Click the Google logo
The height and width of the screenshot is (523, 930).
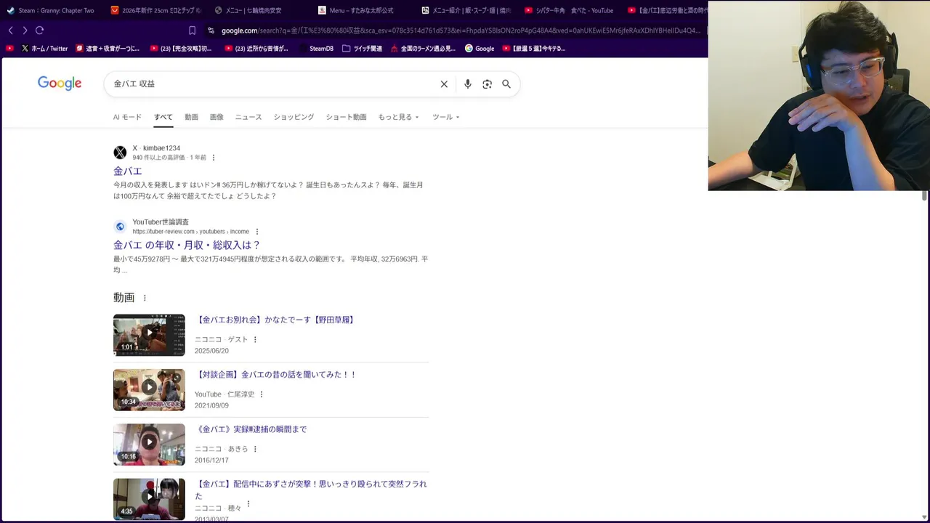[x=60, y=84]
